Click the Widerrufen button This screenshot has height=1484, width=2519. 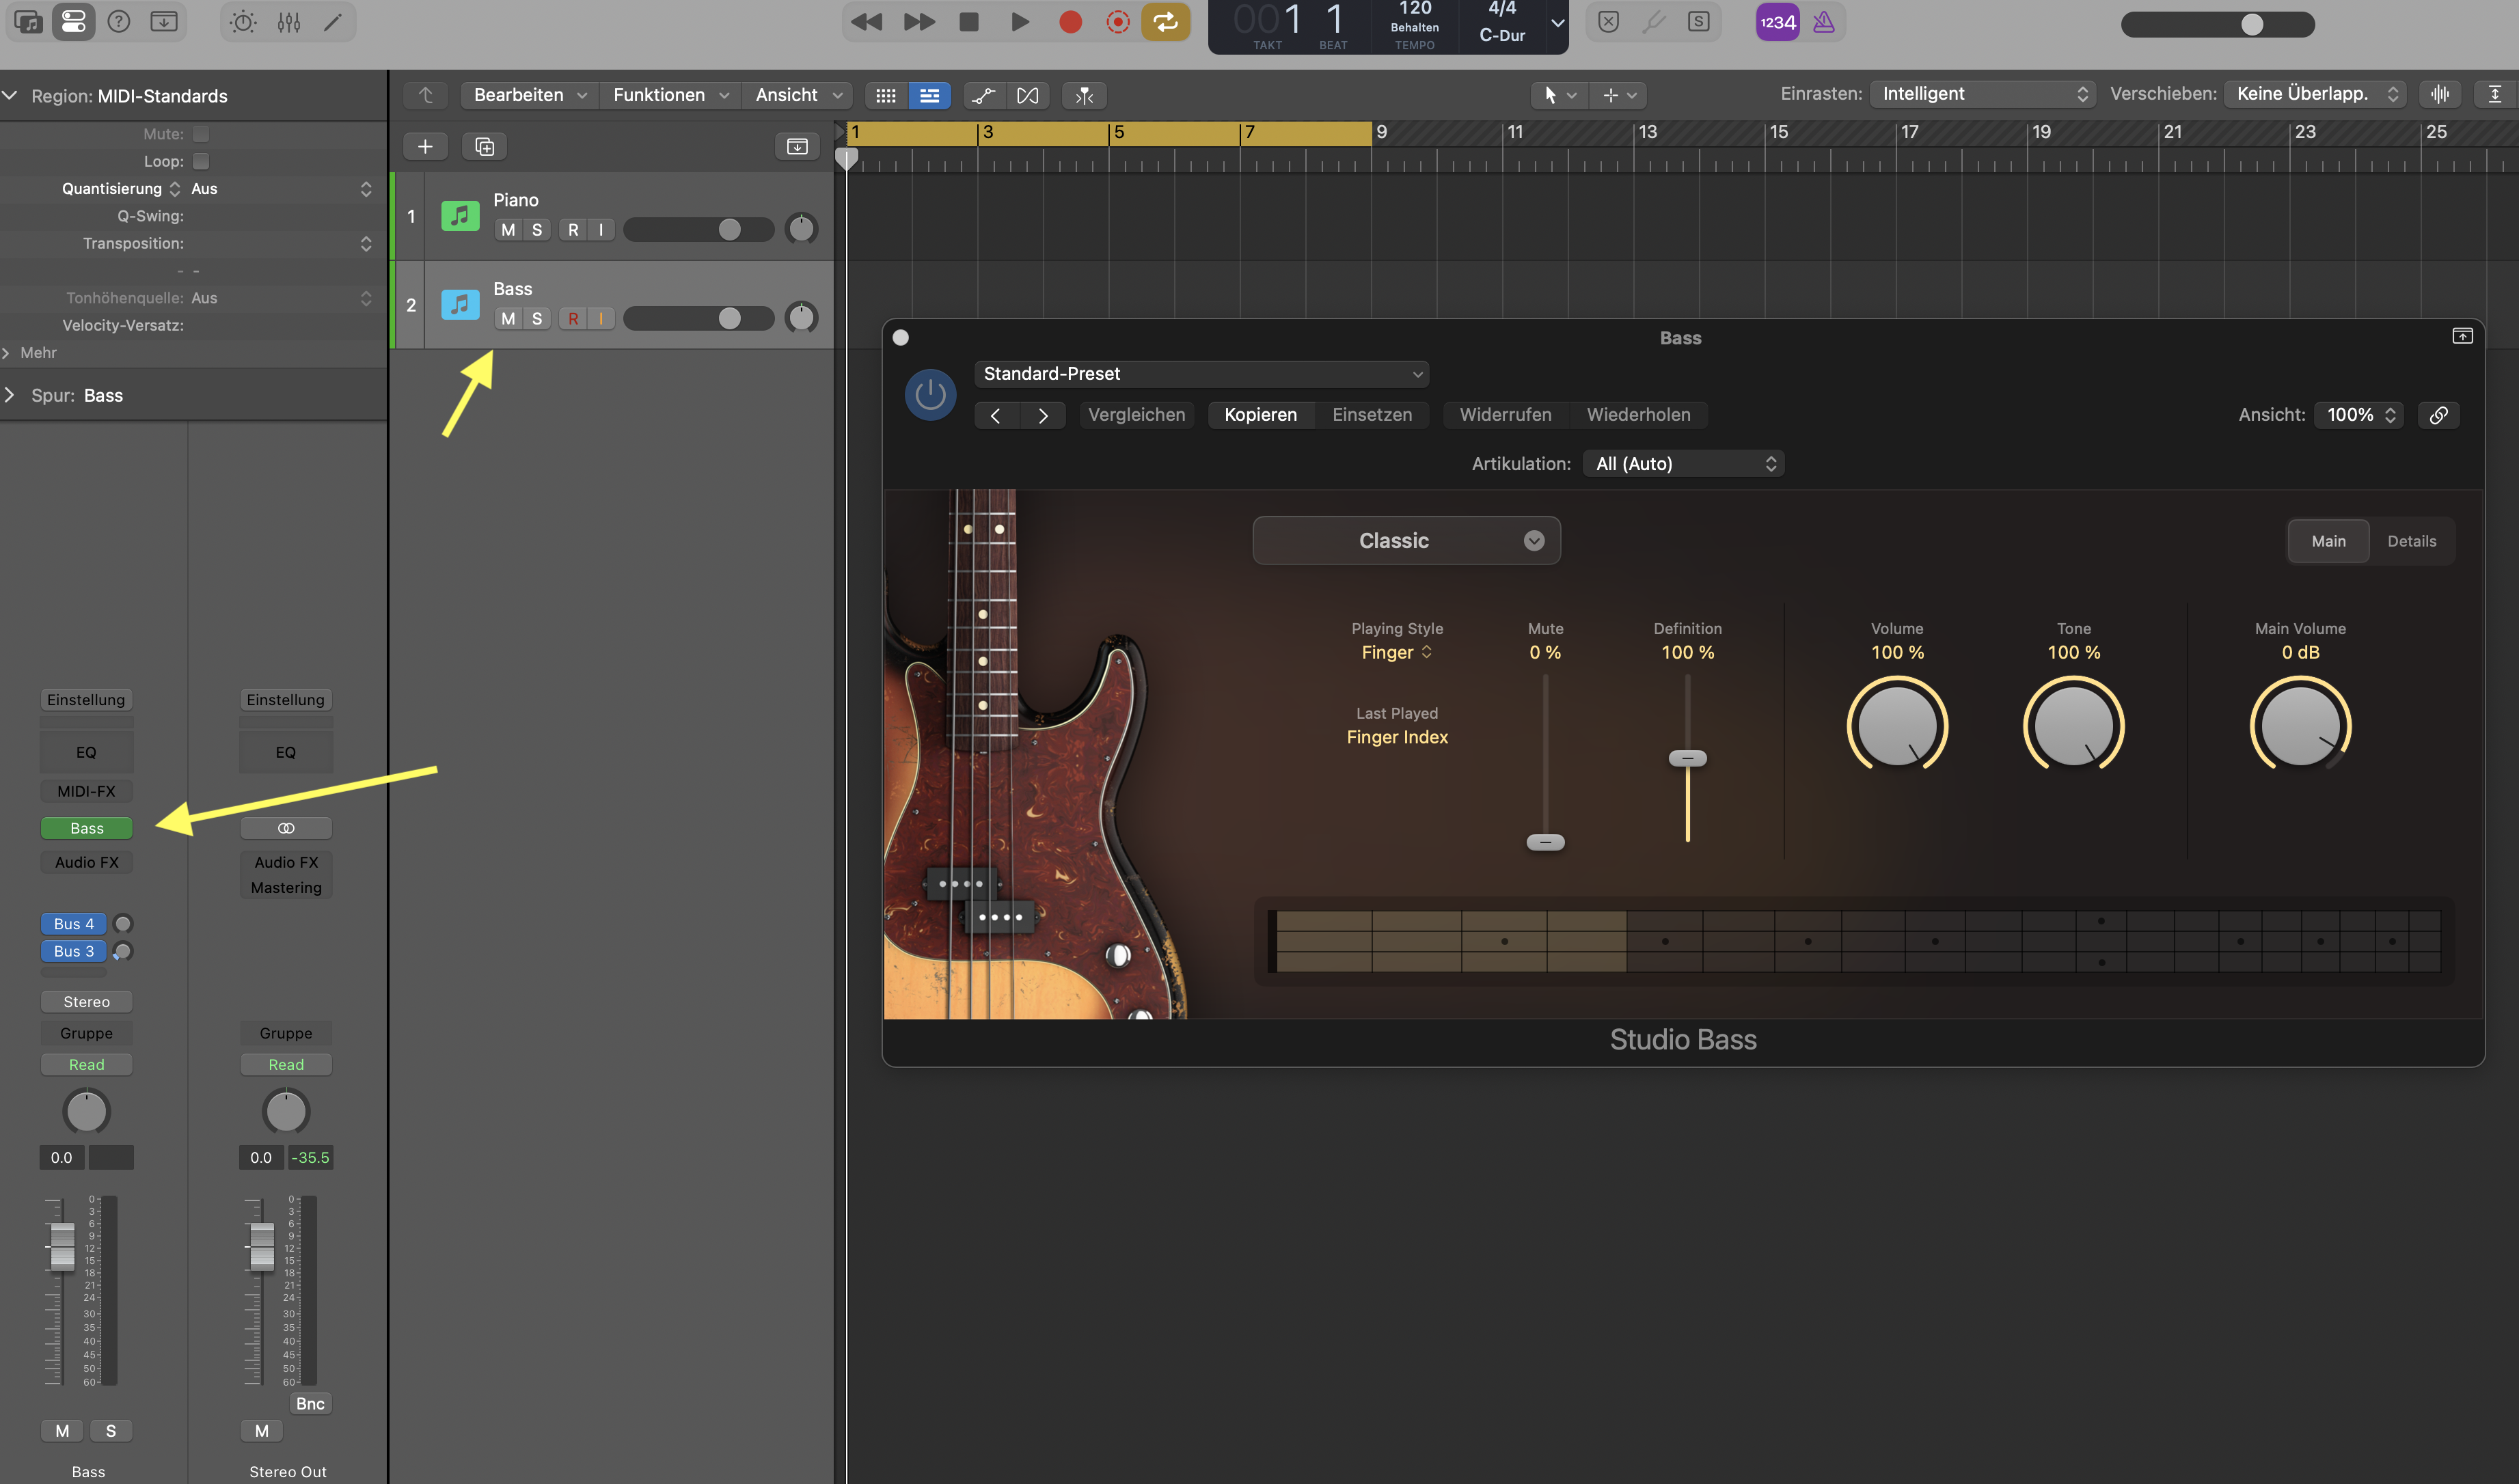click(1505, 415)
